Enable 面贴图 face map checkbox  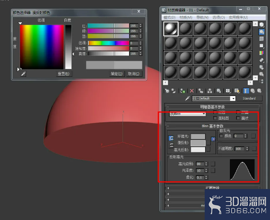215,118
